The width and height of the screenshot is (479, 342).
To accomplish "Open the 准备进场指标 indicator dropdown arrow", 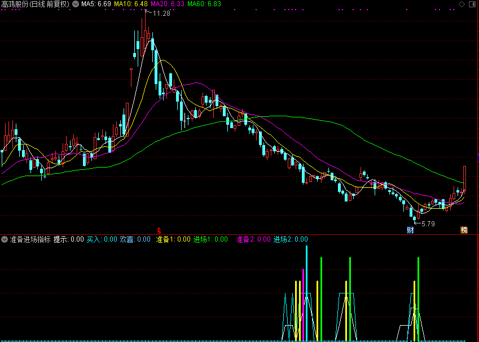I will tap(5, 239).
